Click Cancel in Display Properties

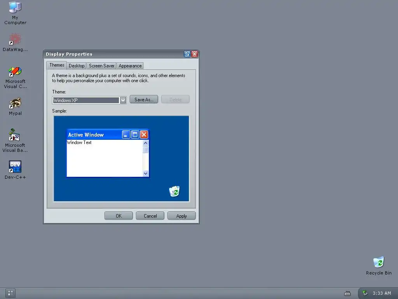[x=150, y=216]
